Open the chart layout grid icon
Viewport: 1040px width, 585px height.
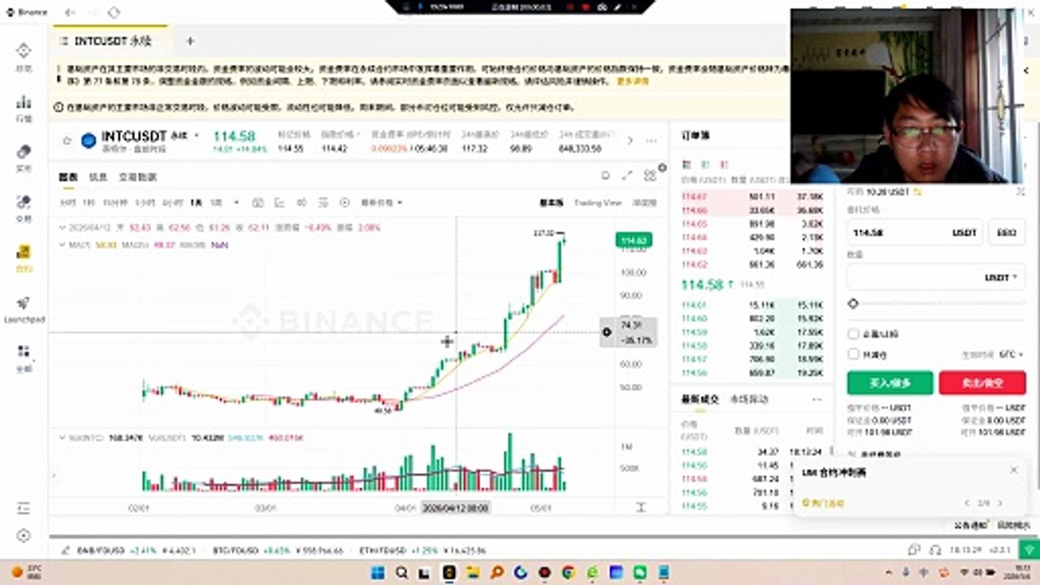(649, 175)
